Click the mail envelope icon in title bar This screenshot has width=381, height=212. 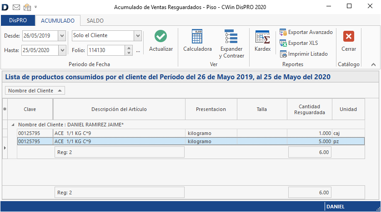click(x=16, y=7)
